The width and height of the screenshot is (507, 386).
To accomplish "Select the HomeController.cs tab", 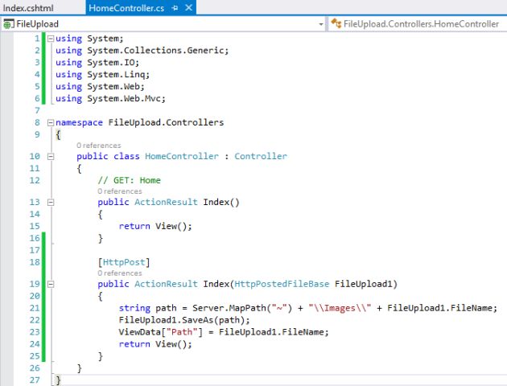I will click(126, 8).
